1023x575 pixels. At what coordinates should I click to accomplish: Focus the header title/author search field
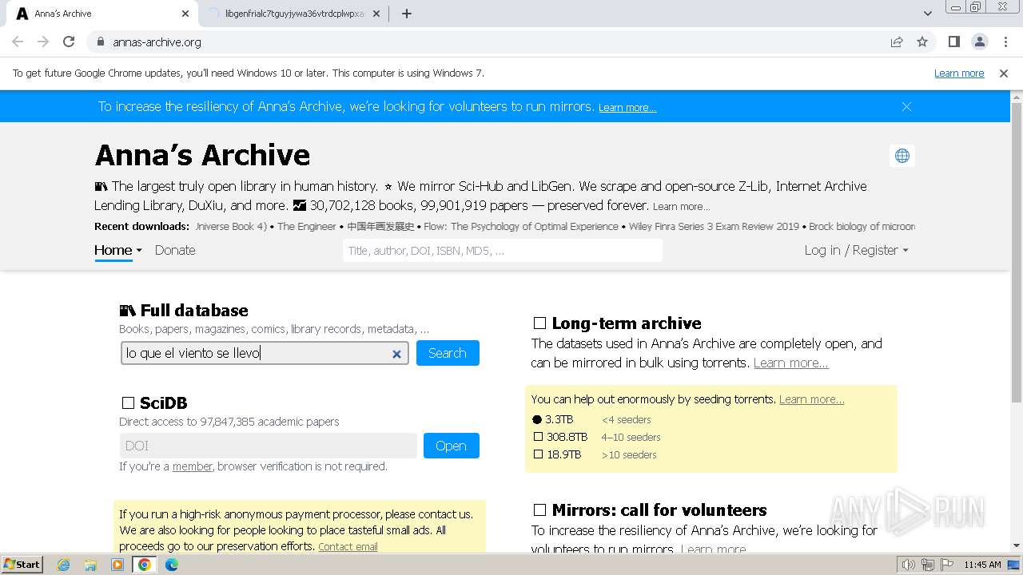(x=503, y=251)
